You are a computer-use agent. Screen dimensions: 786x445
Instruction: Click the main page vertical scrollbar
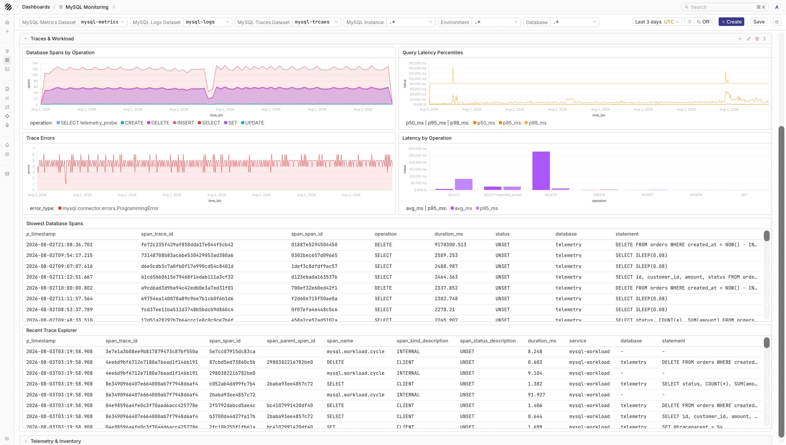781,281
